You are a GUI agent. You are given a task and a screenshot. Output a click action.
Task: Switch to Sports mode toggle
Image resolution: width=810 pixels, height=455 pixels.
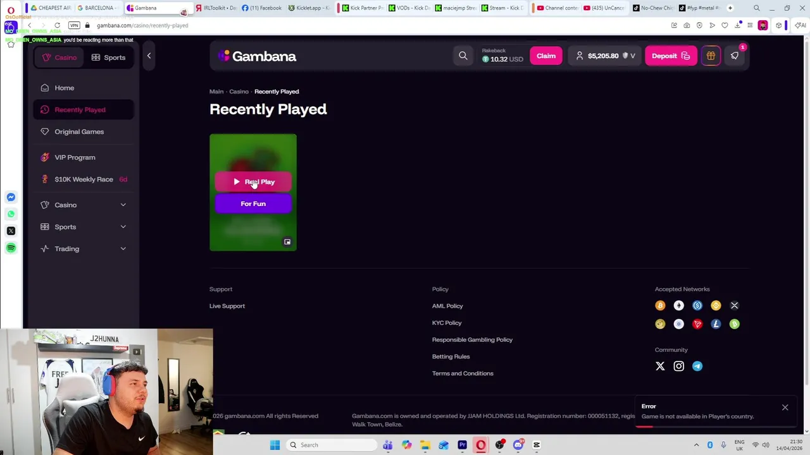(108, 58)
